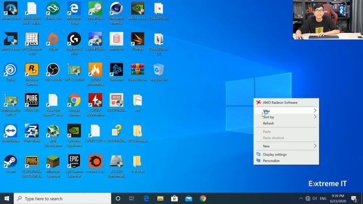Screen dimensions: 363x204
Task: Open Logitech G HUB desktop shortcut
Action: click(x=74, y=43)
